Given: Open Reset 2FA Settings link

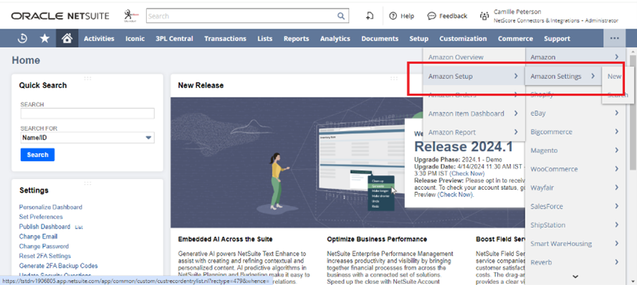Looking at the screenshot, I should coord(44,256).
